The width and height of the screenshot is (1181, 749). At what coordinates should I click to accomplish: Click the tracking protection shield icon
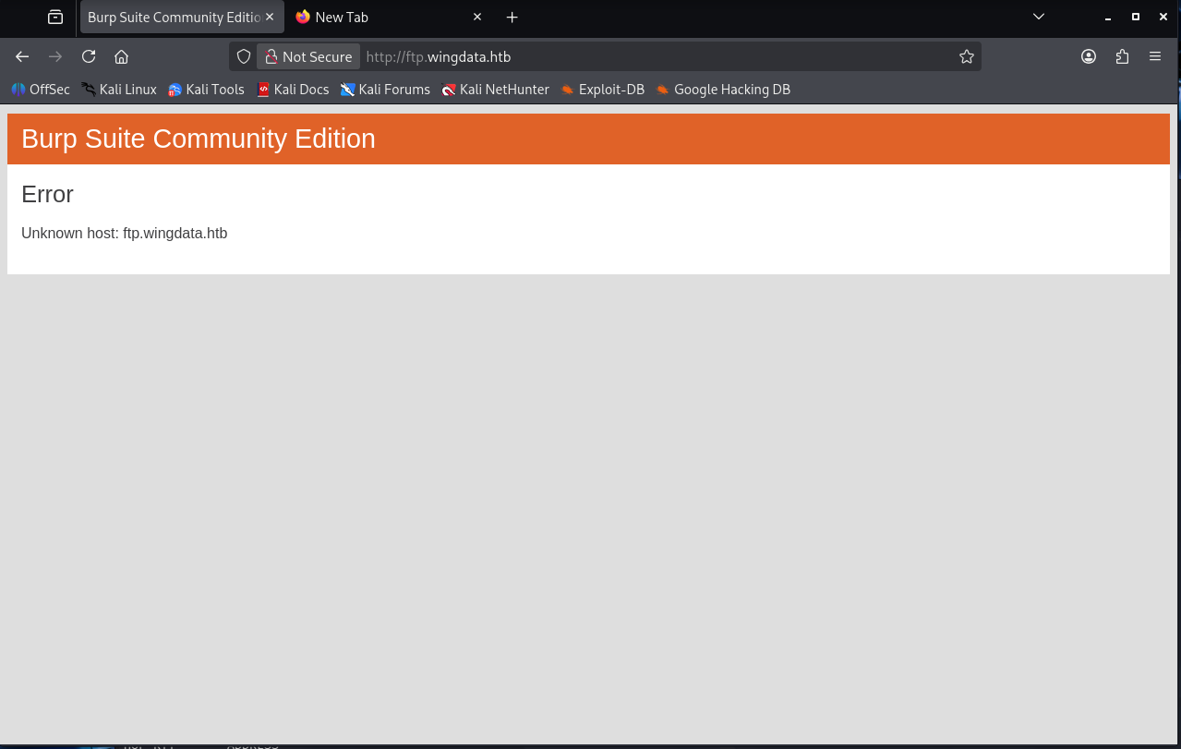point(244,56)
